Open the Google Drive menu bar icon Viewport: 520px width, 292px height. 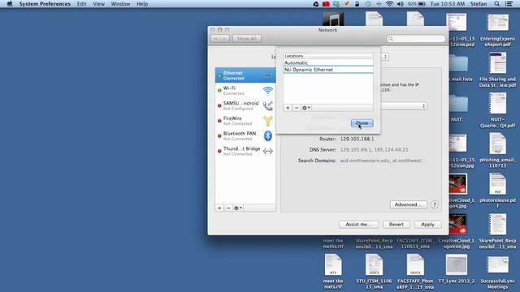[x=316, y=4]
